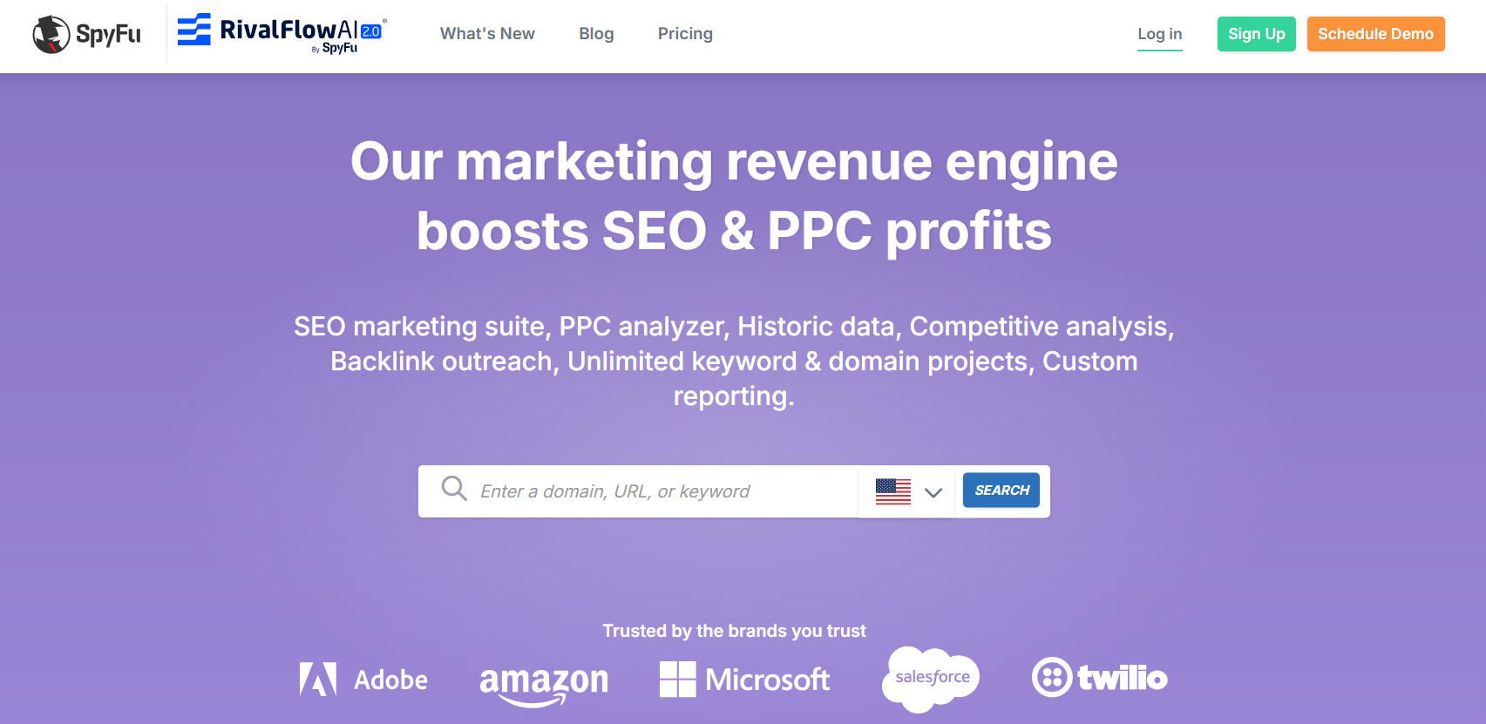Viewport: 1486px width, 724px height.
Task: Click the Log in link
Action: pyautogui.click(x=1160, y=34)
